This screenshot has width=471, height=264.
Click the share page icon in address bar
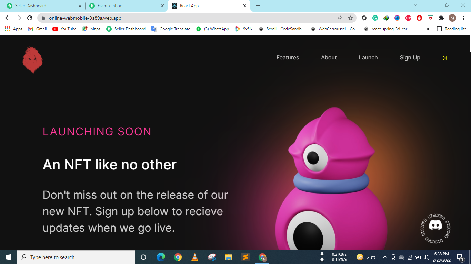click(x=339, y=18)
